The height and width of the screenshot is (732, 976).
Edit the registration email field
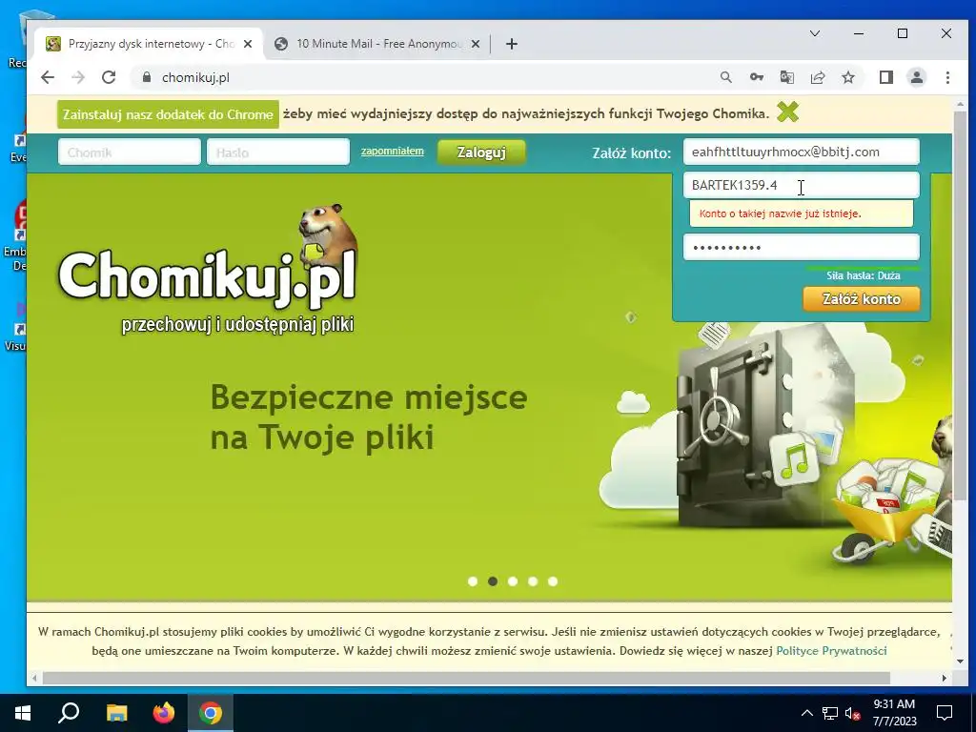[801, 152]
